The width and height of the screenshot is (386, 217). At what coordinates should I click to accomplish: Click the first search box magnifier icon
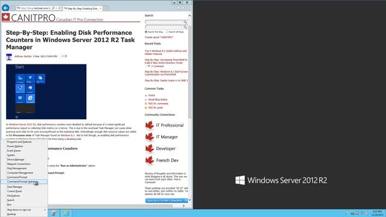pos(185,22)
